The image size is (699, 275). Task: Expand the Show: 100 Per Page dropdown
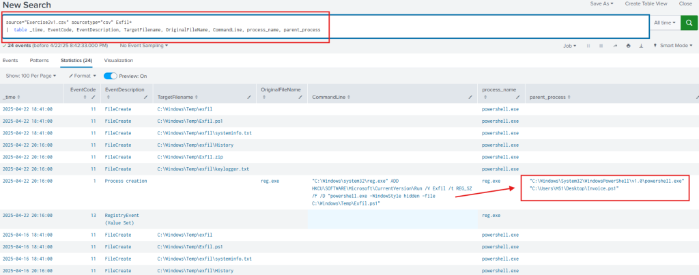(31, 76)
